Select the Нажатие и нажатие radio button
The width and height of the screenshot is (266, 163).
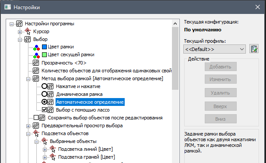[44, 86]
